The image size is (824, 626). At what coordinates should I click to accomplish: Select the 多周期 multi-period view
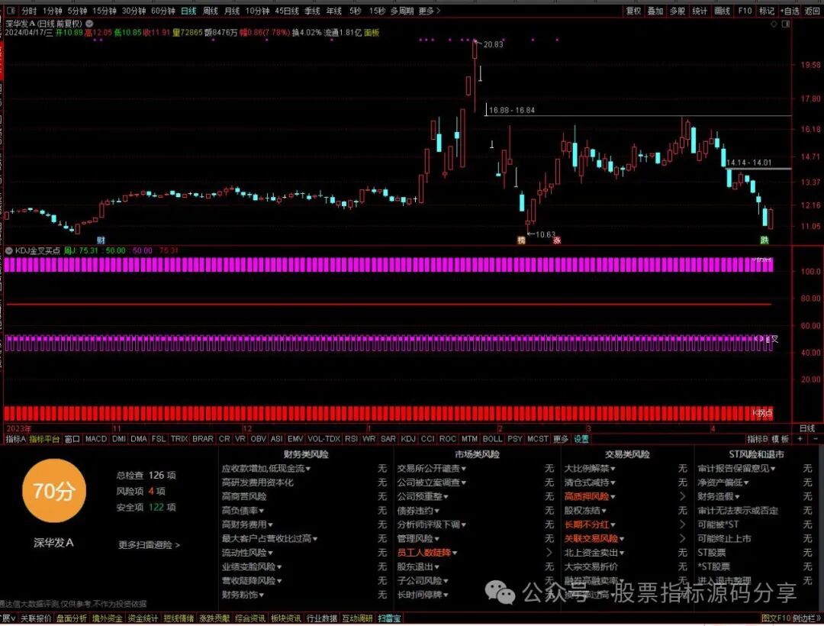(402, 11)
